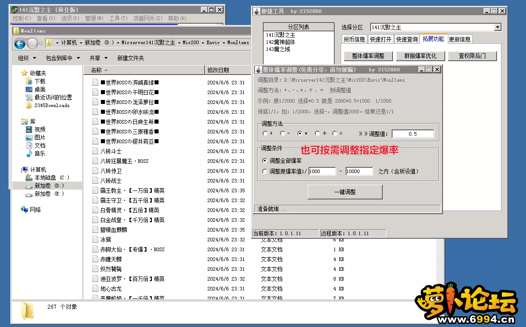This screenshot has height=327, width=526.
Task: Select file icon of ■世界BOSSの滨崎真绪■
Action: tap(95, 83)
